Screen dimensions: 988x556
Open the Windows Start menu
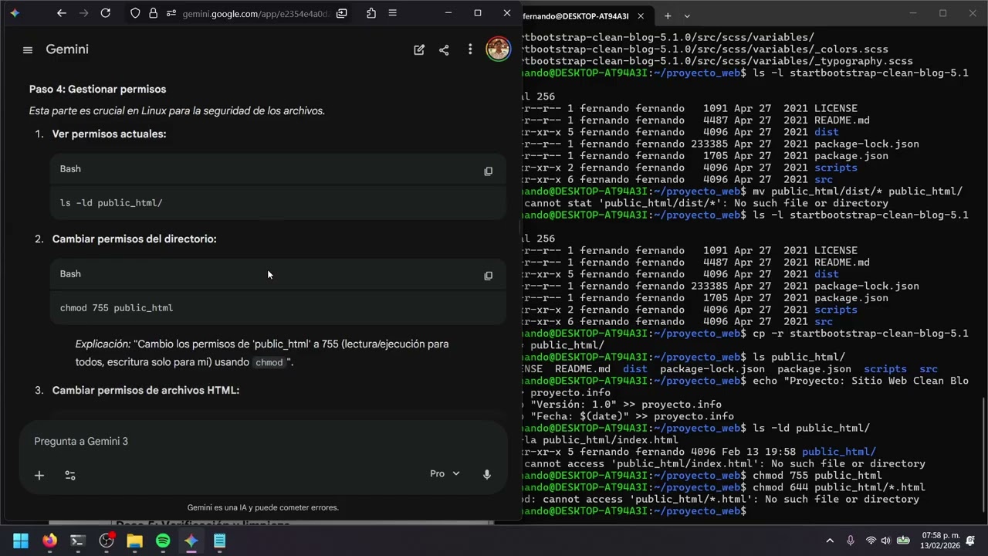[21, 541]
